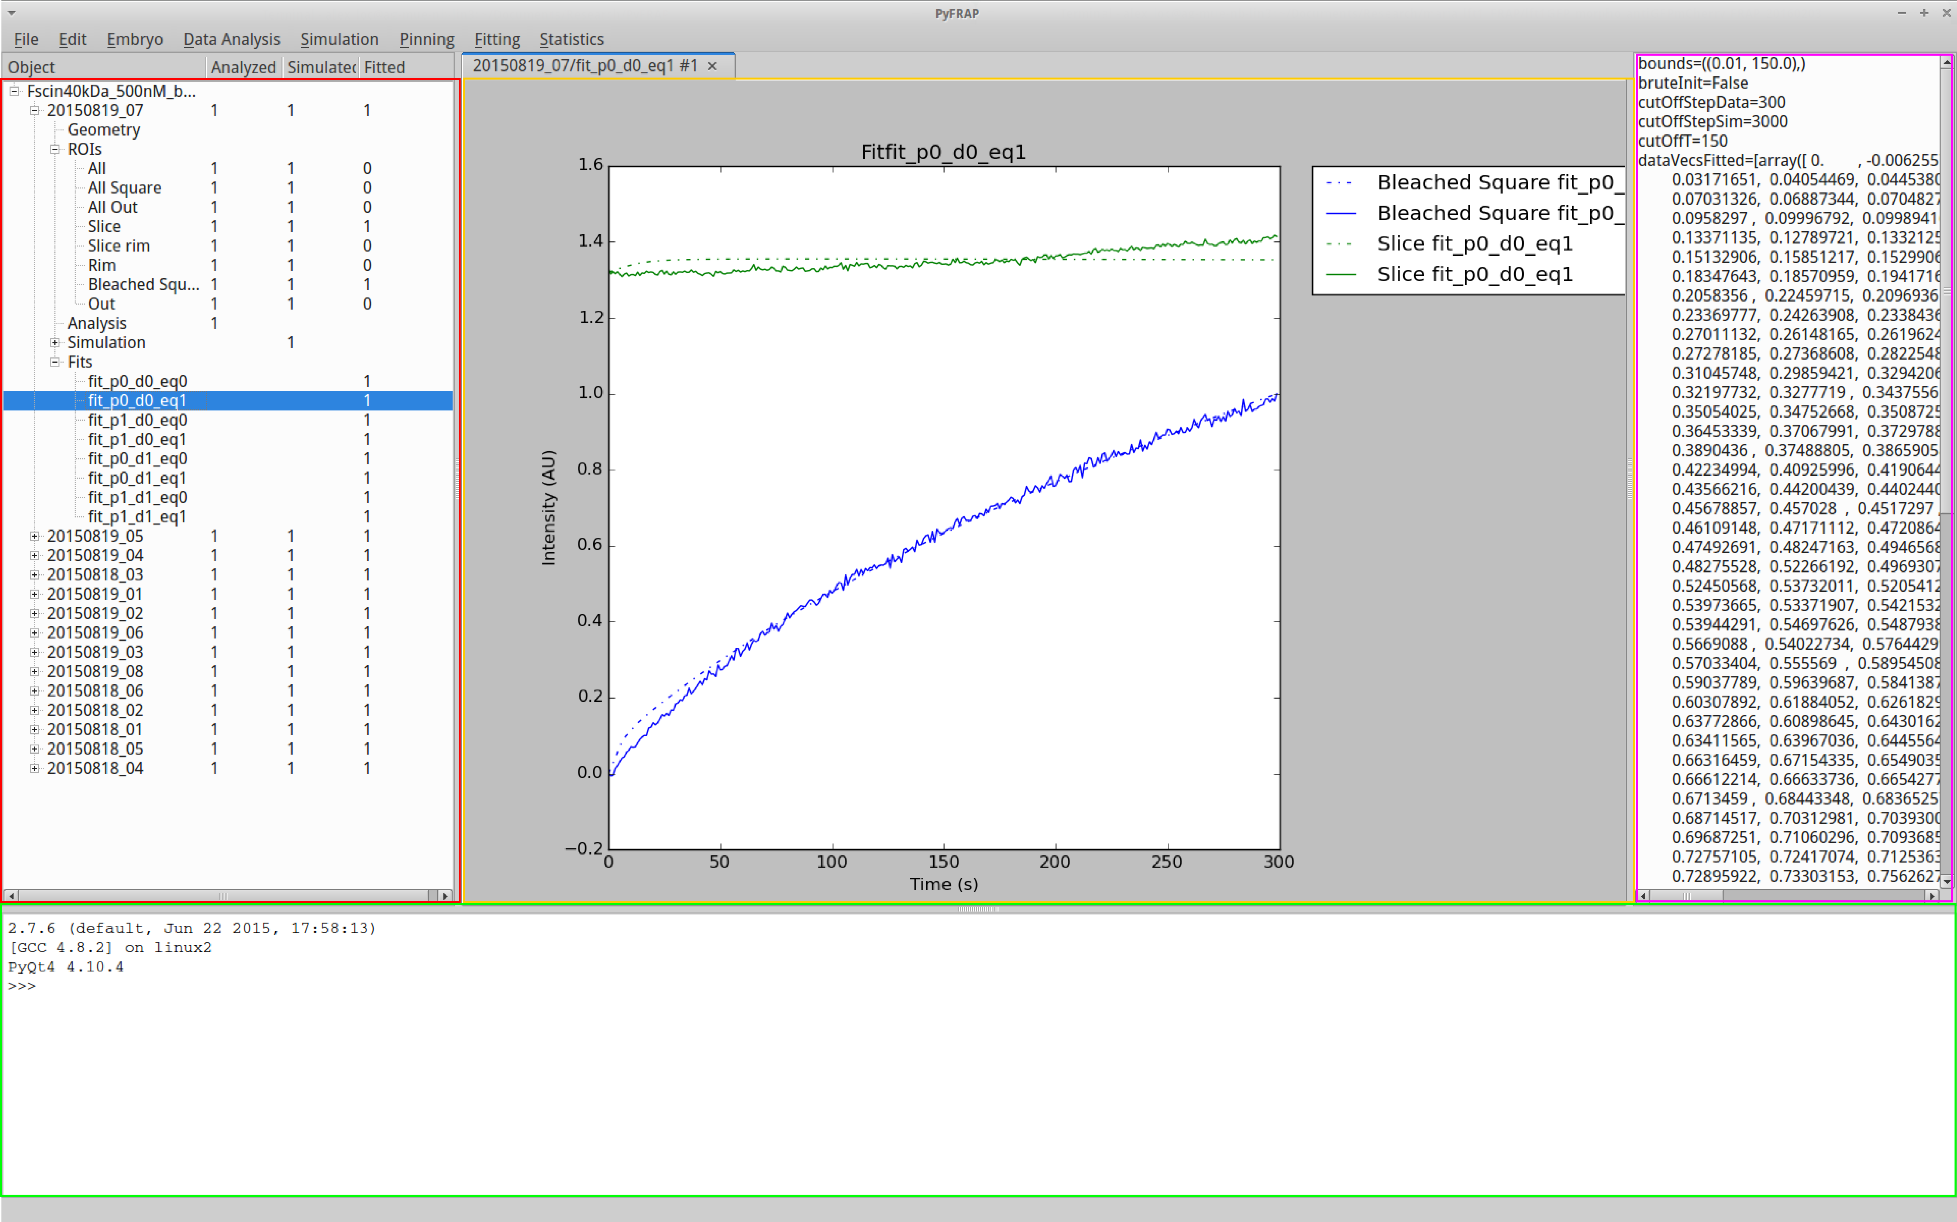Open the File menu
Image resolution: width=1957 pixels, height=1222 pixels.
pyautogui.click(x=26, y=39)
